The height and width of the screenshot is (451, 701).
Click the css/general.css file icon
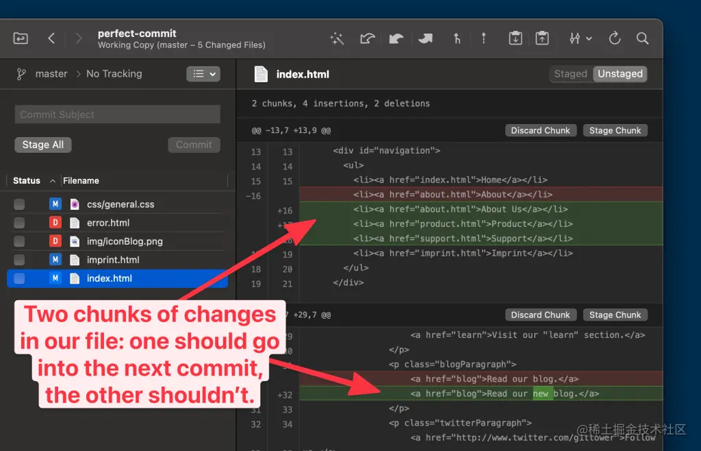(75, 204)
